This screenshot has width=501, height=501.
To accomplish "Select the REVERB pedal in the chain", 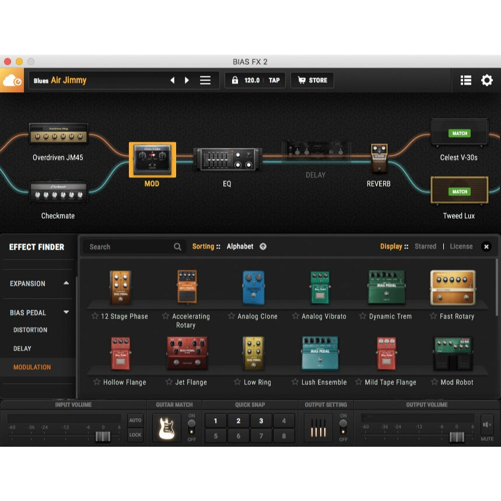I will tap(379, 159).
